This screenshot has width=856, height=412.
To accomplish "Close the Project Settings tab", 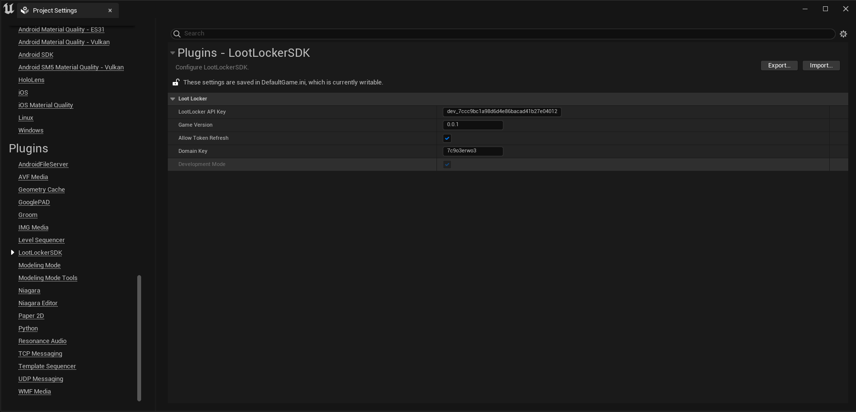I will coord(110,10).
